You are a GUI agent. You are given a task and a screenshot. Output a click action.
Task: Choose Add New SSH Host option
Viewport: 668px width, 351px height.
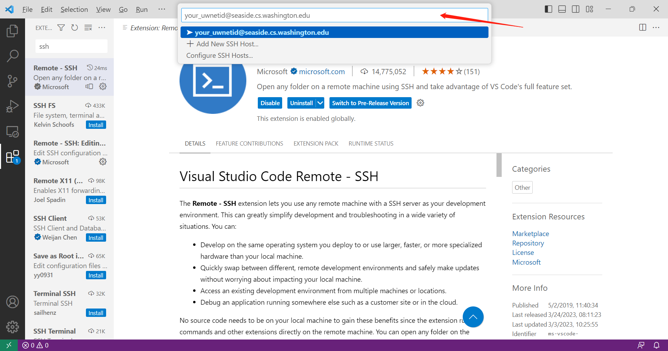334,44
